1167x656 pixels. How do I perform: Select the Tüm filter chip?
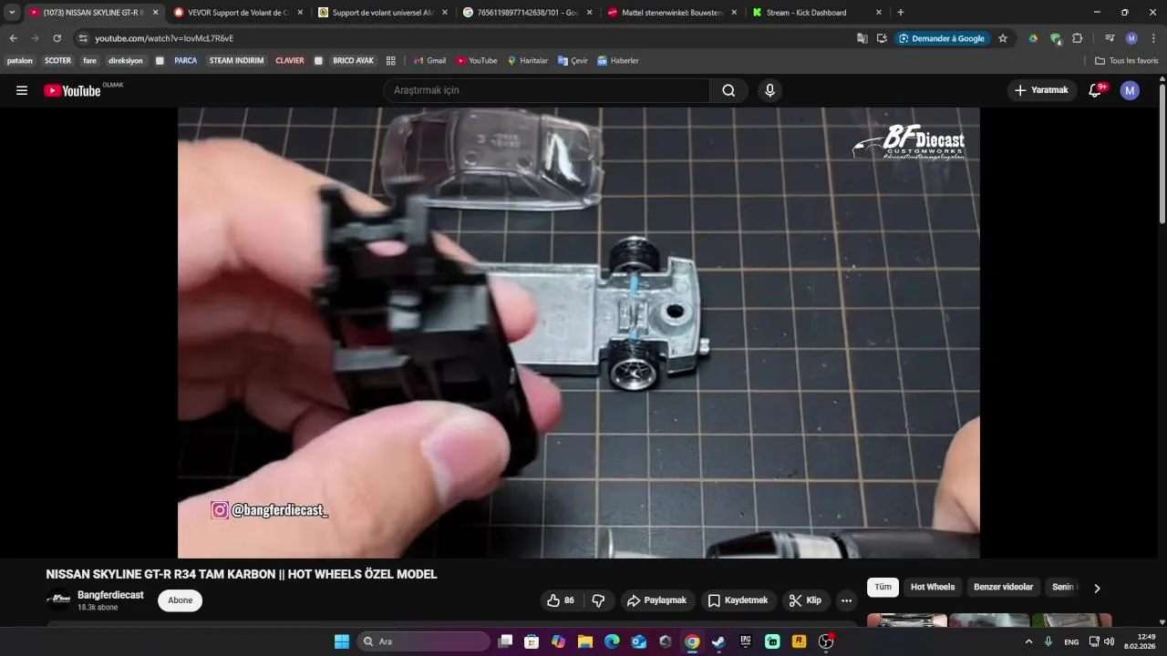click(883, 588)
